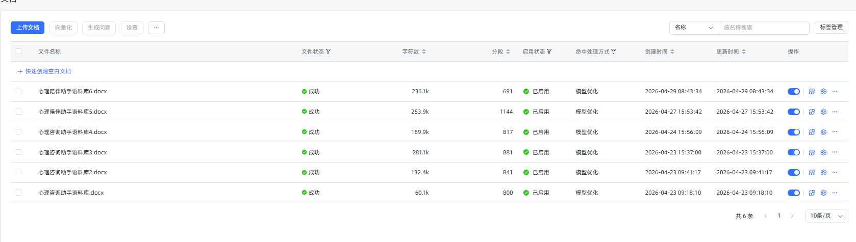Open the settings gear for 心理咨询助手语料库3.docx
856x242 pixels.
pos(823,152)
